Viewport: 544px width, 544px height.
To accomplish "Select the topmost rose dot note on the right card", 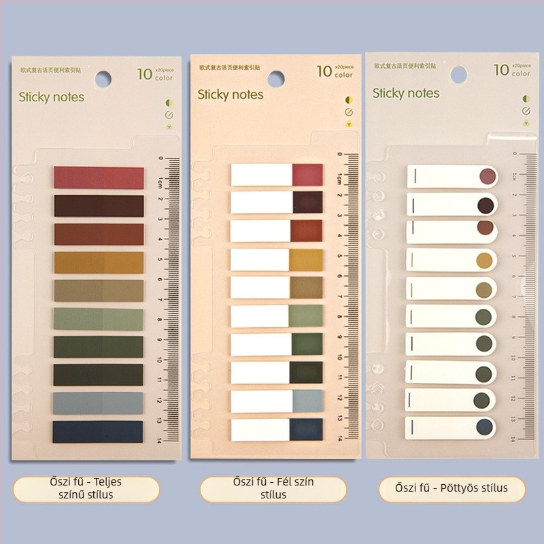I will 452,176.
